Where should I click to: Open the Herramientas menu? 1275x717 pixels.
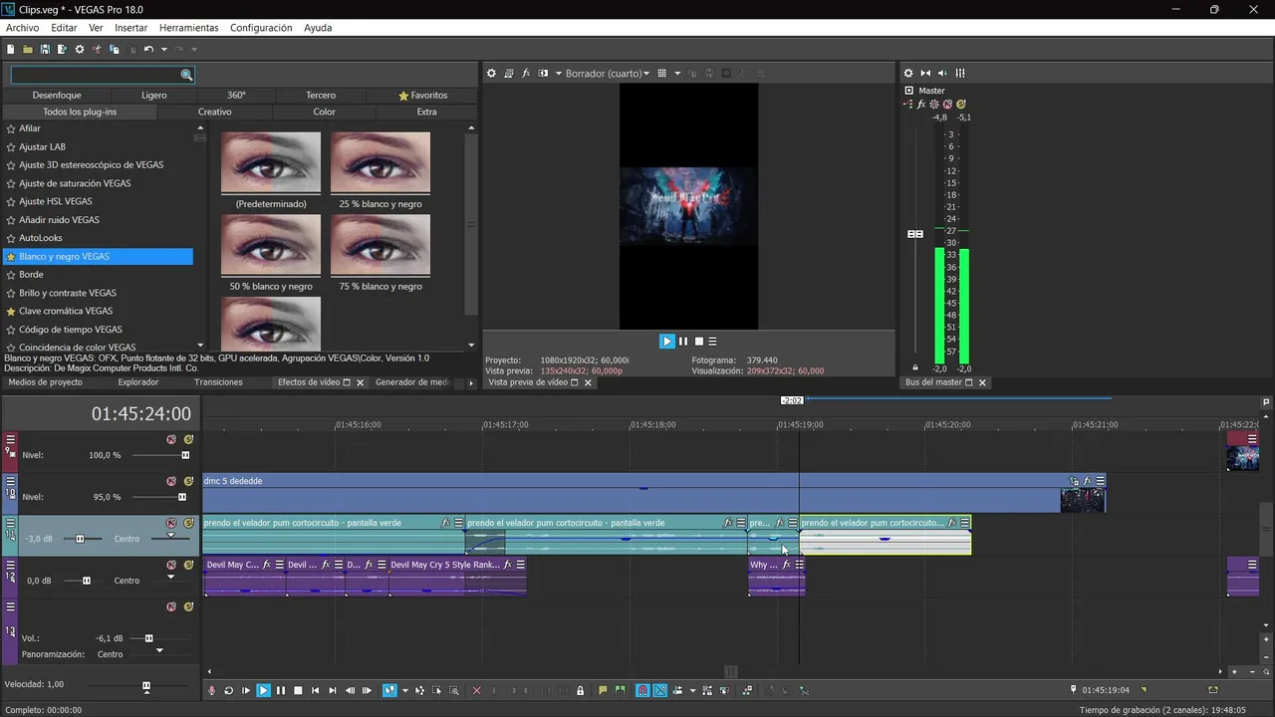click(x=189, y=28)
